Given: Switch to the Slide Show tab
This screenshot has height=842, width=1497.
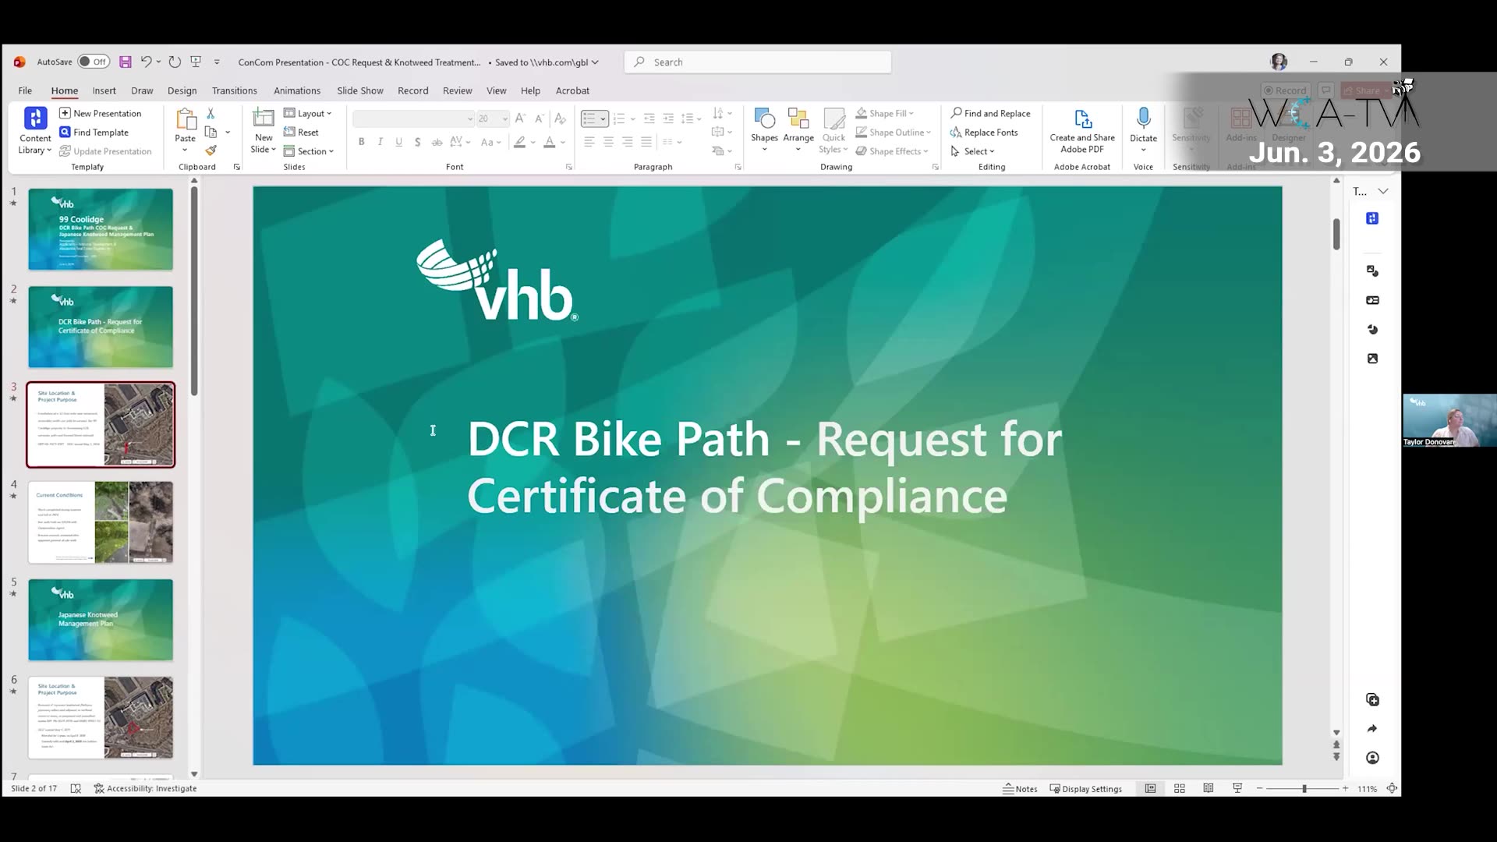Looking at the screenshot, I should click(359, 90).
